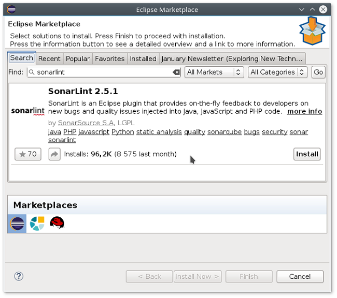337x298 pixels.
Task: Open the January Newsletter tab
Action: pos(232,58)
